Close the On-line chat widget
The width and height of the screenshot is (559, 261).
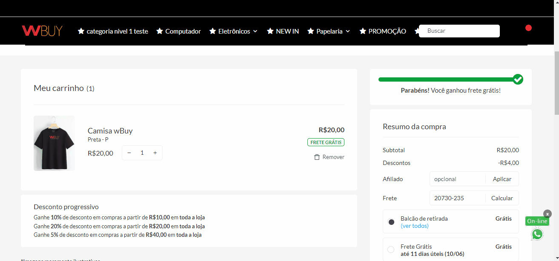[x=548, y=214]
